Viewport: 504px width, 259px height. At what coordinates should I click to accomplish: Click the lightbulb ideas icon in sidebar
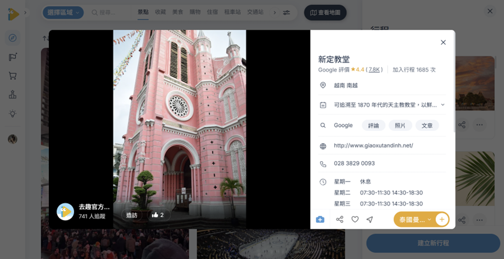click(13, 113)
